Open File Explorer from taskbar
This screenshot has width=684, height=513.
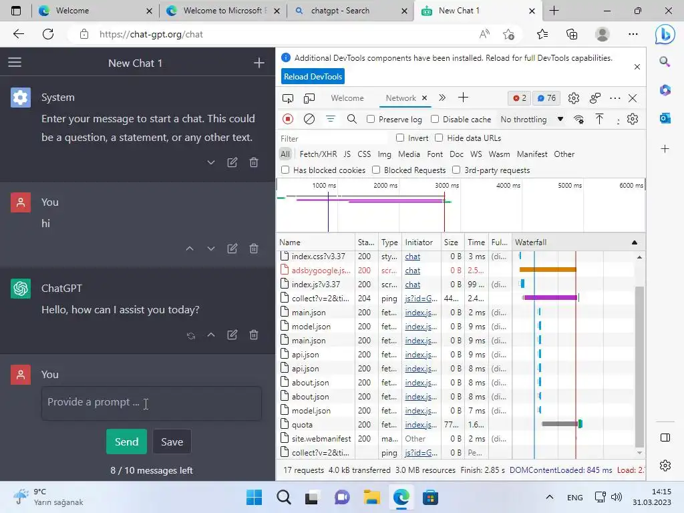coord(371,497)
